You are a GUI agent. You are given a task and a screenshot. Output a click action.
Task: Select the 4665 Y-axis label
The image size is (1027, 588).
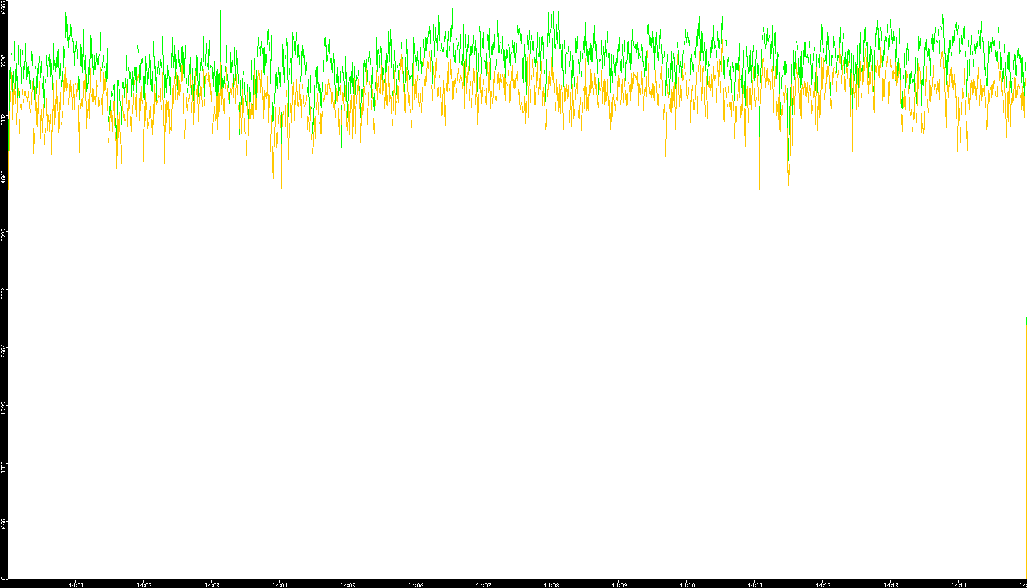pos(4,177)
